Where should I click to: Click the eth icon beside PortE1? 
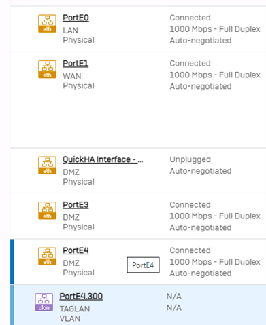pos(47,69)
